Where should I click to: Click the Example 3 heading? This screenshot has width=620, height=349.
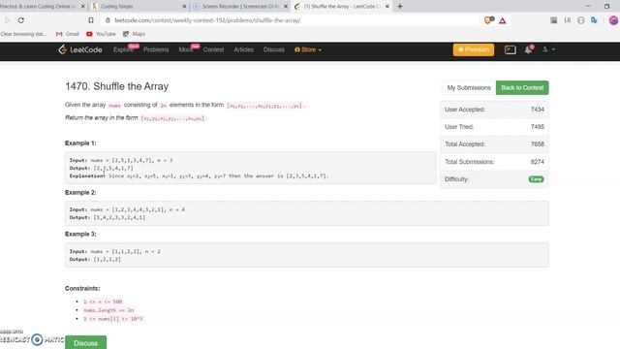[x=80, y=235]
